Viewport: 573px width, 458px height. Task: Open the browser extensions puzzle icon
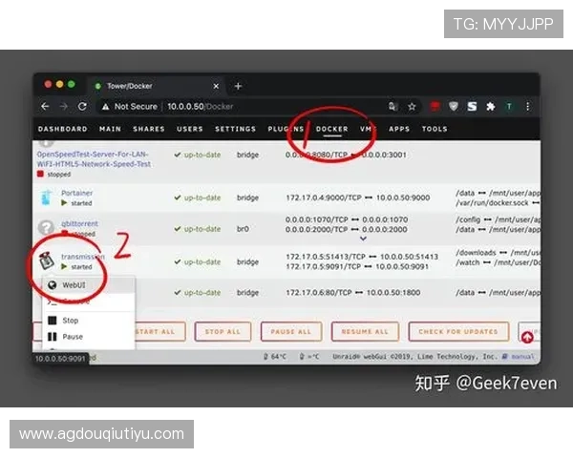click(x=490, y=107)
